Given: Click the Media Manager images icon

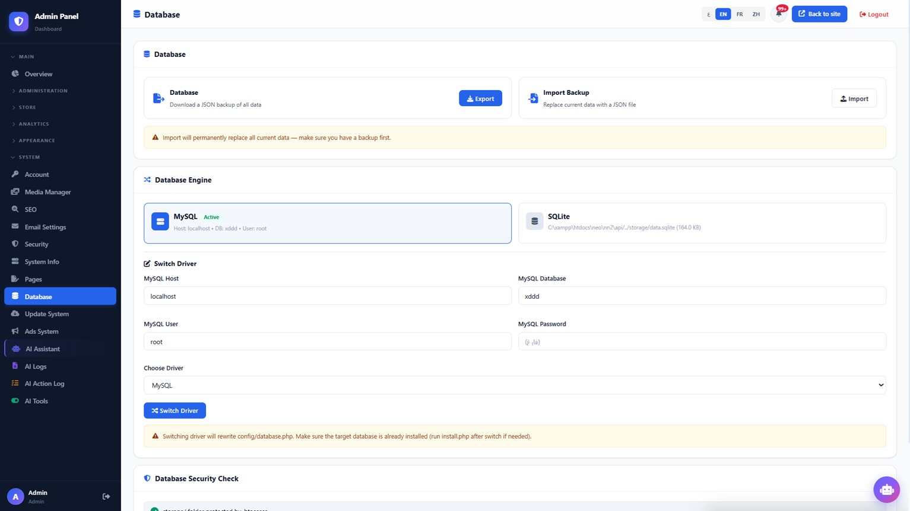Looking at the screenshot, I should pyautogui.click(x=15, y=191).
